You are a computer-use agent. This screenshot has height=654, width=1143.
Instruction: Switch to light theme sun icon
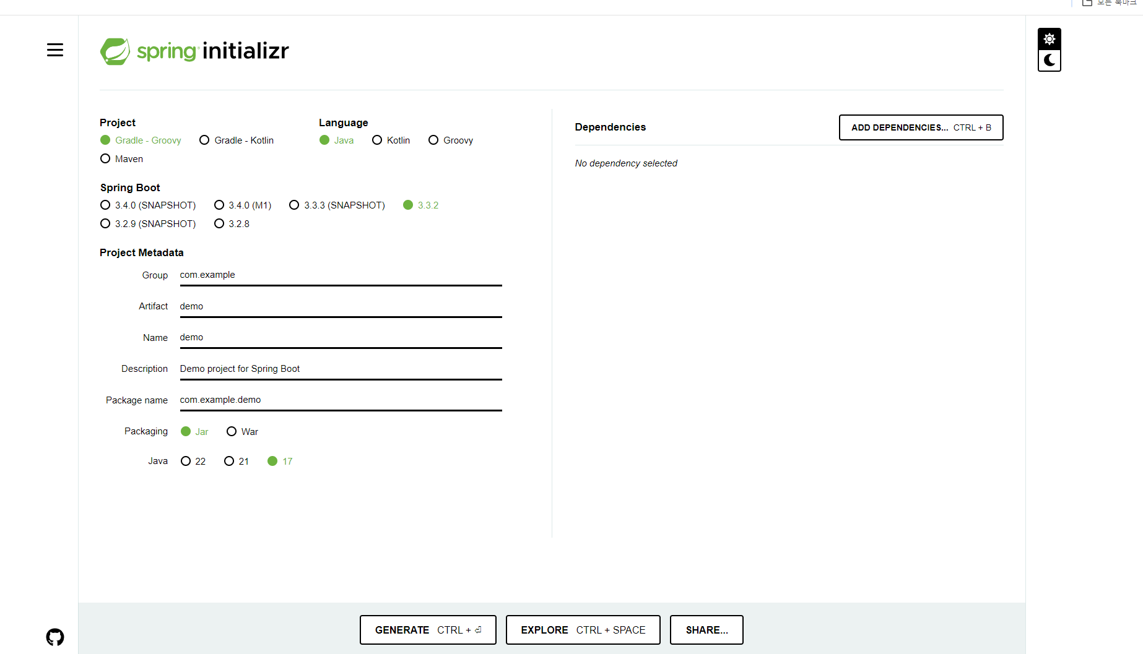tap(1050, 39)
